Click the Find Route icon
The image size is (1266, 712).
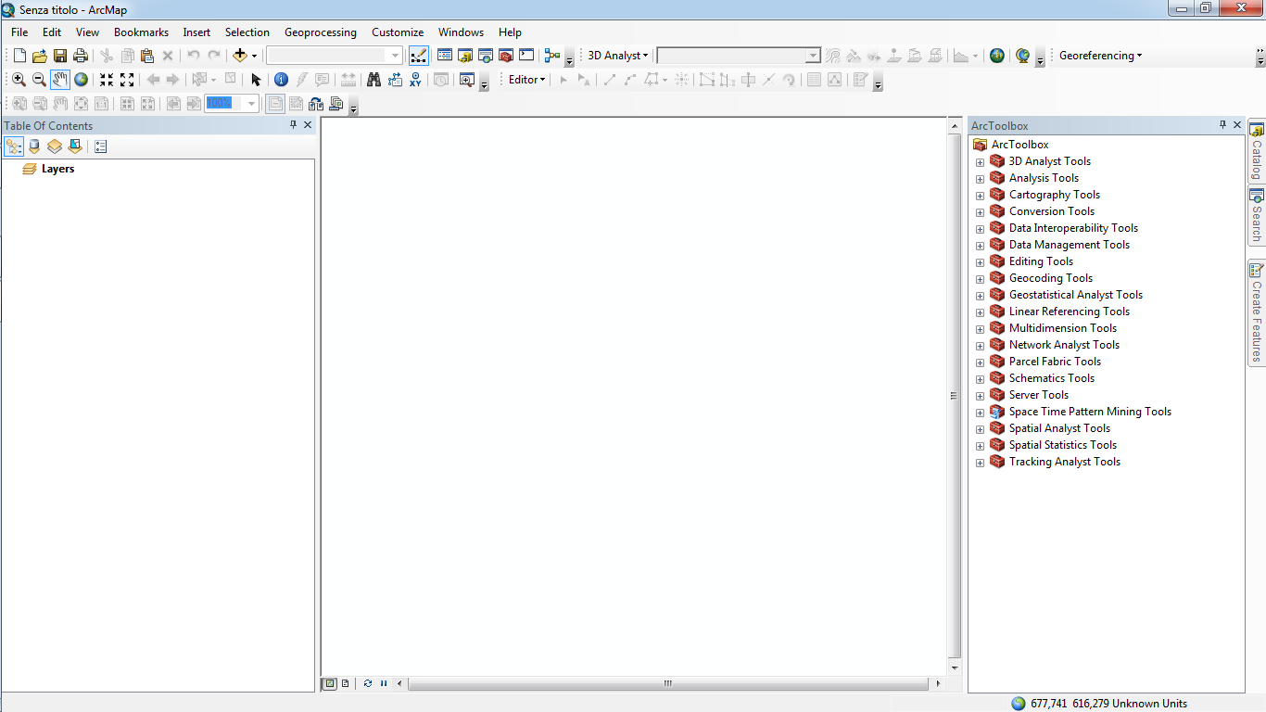coord(395,80)
